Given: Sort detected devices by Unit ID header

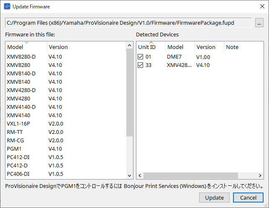Looking at the screenshot, I should click(x=151, y=47).
